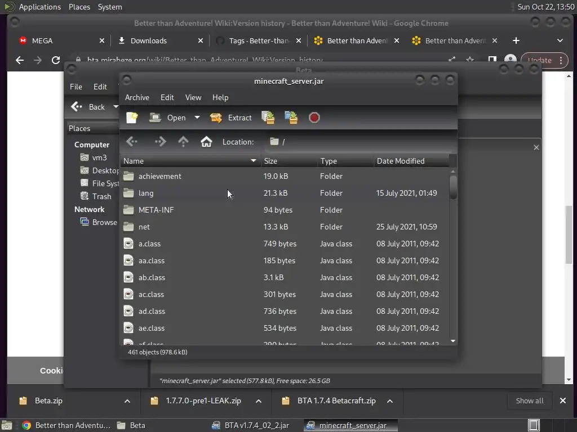
Task: Sort file list by Name column
Action: 190,161
